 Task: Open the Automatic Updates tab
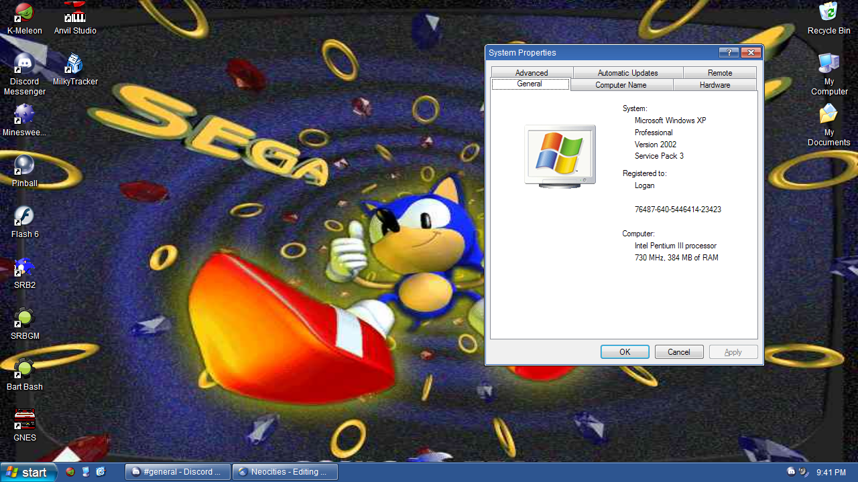pyautogui.click(x=627, y=73)
